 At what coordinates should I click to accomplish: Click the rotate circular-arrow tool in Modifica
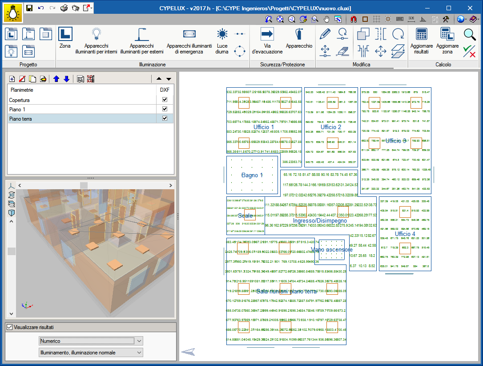pos(398,34)
